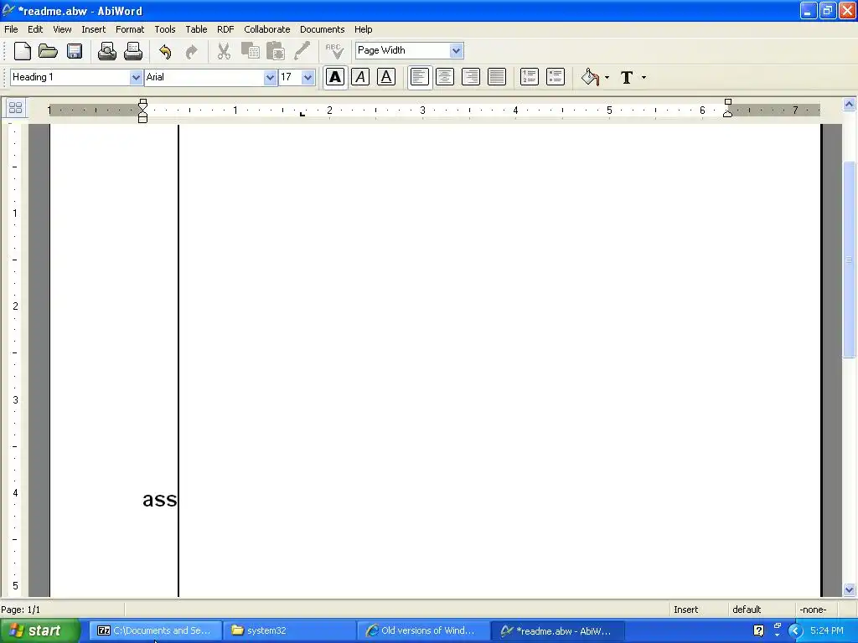Open the Collaborate menu
The height and width of the screenshot is (643, 858).
coord(267,29)
